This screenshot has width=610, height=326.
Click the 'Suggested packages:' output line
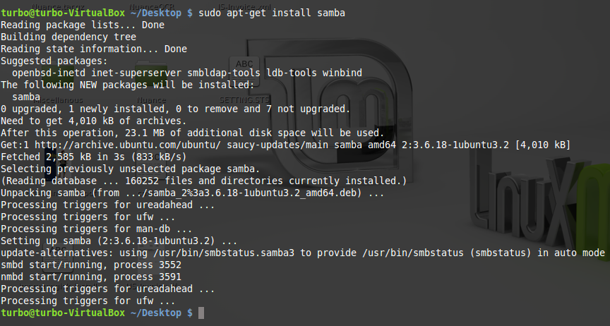tap(54, 61)
